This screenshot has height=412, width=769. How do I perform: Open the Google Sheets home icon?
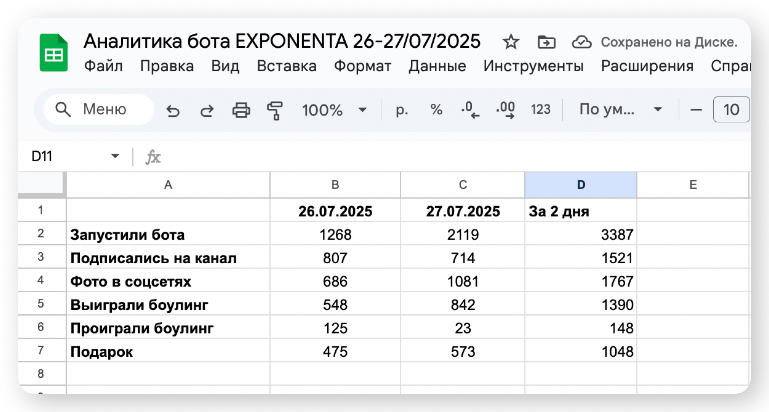(53, 53)
